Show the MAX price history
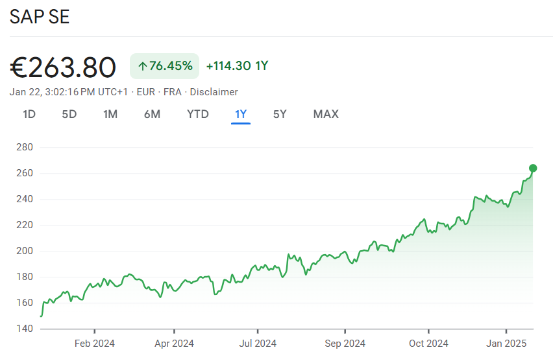The image size is (553, 363). pos(326,114)
